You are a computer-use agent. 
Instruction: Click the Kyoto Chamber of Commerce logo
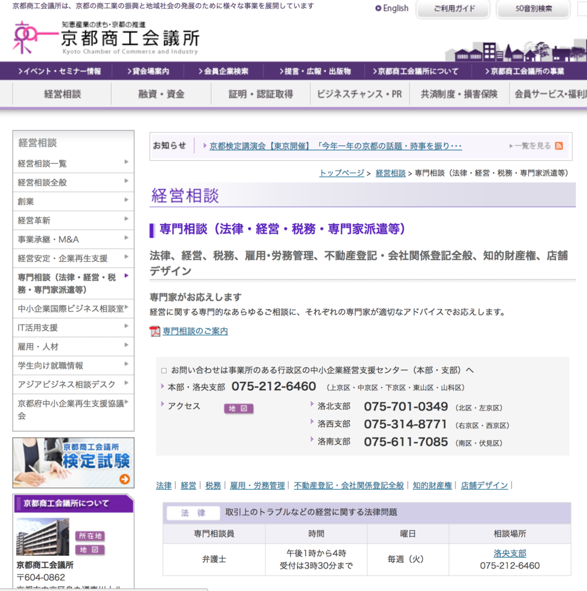106,38
